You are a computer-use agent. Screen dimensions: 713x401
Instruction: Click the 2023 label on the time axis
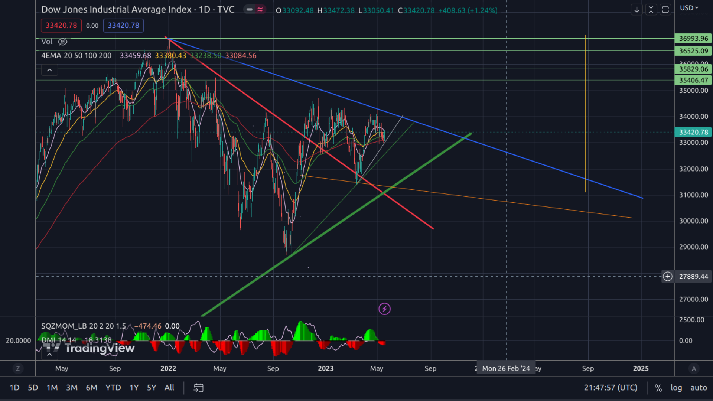(x=326, y=368)
